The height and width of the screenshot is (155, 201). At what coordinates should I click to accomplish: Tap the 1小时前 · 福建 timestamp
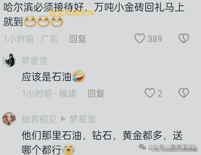tap(49, 93)
